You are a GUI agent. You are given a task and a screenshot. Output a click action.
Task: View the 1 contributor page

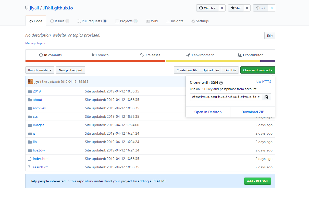(250, 55)
